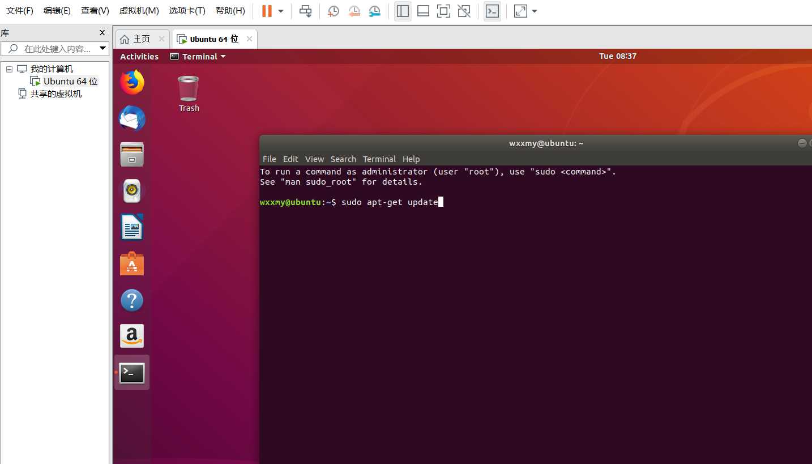The height and width of the screenshot is (464, 812).
Task: Open console view icon in toolbar
Action: click(493, 11)
